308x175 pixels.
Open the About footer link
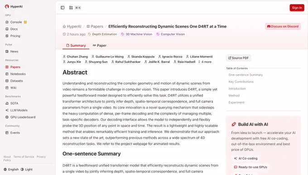(7, 157)
